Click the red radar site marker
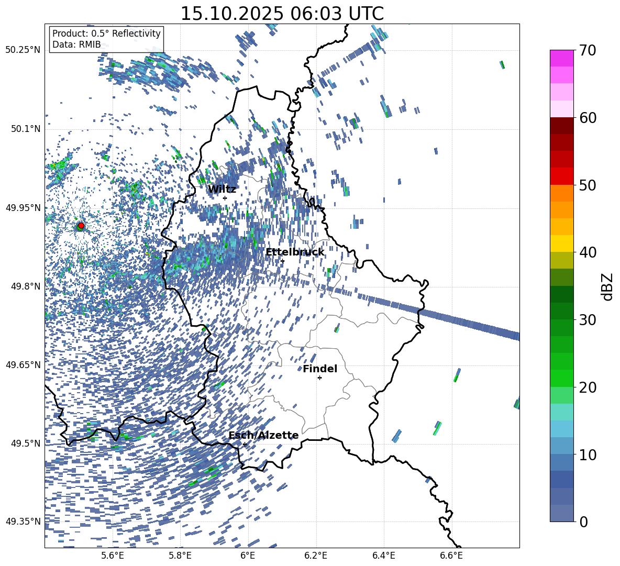620x566 pixels. pos(81,225)
